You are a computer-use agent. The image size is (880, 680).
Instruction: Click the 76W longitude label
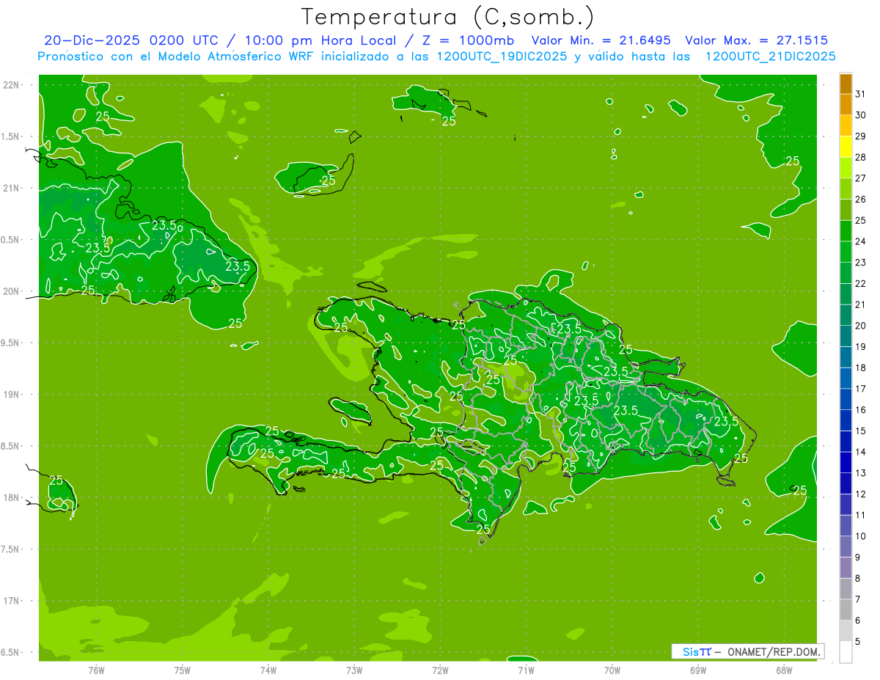96,670
